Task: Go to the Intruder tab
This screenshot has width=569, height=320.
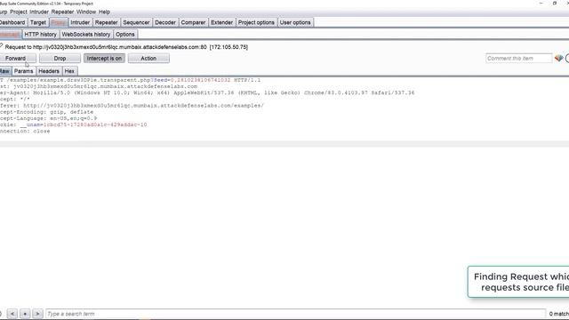Action: [80, 22]
